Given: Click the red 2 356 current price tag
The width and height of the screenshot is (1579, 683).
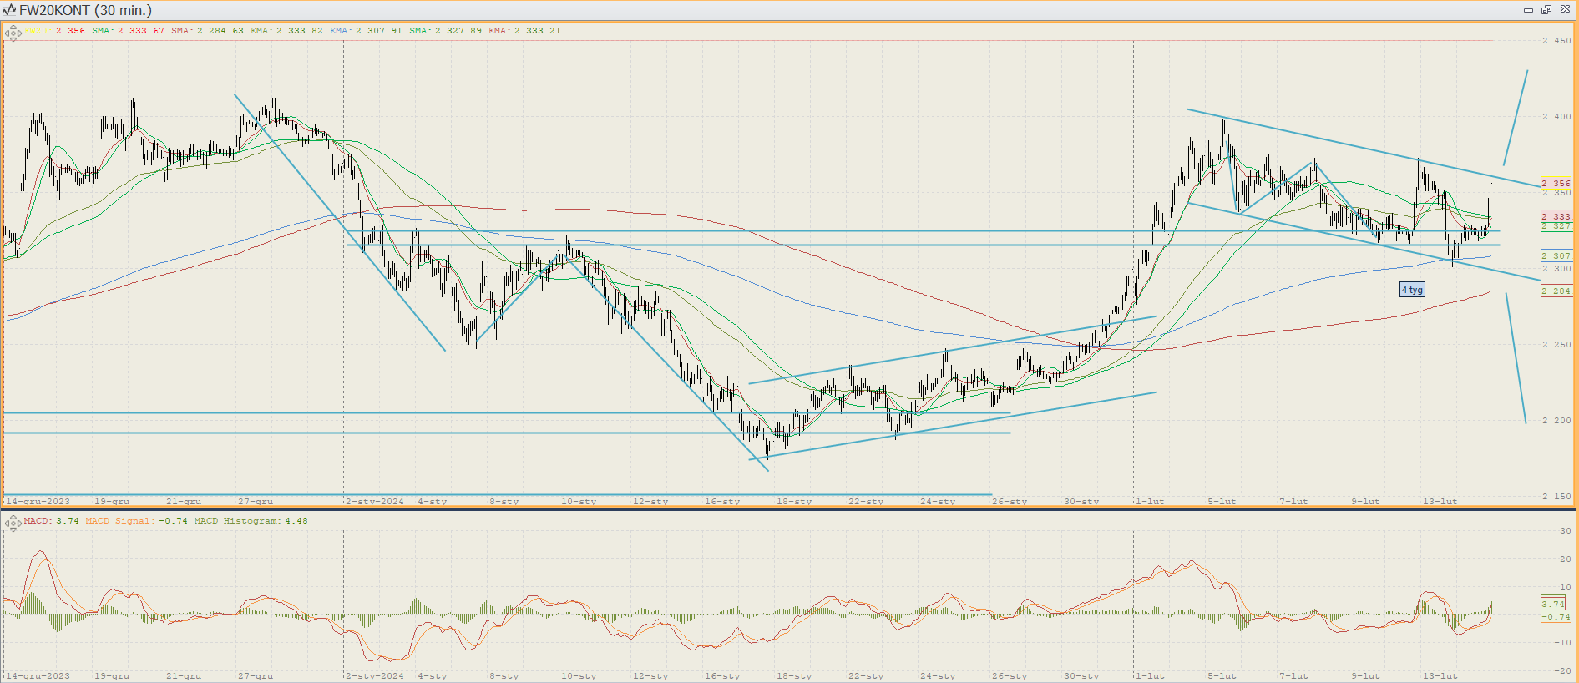Looking at the screenshot, I should click(1556, 183).
